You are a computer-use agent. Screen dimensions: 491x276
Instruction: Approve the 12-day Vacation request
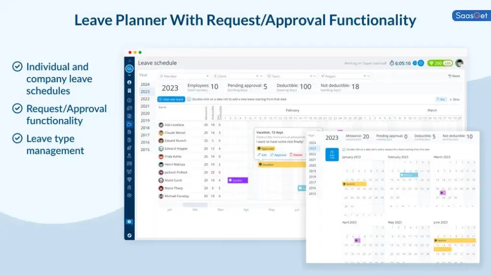tap(280, 155)
